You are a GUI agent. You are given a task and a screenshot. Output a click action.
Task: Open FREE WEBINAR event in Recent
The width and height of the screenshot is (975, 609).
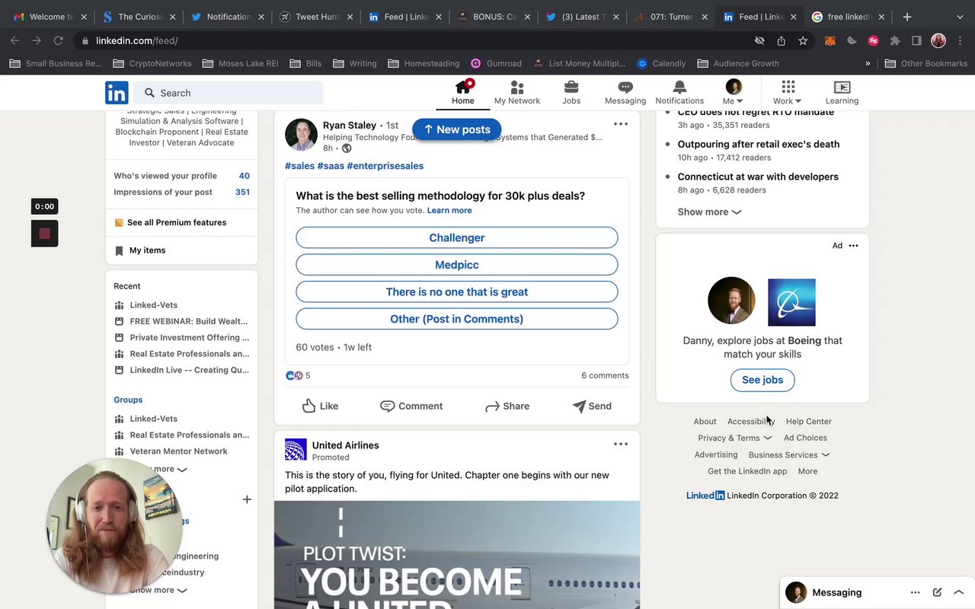tap(181, 321)
